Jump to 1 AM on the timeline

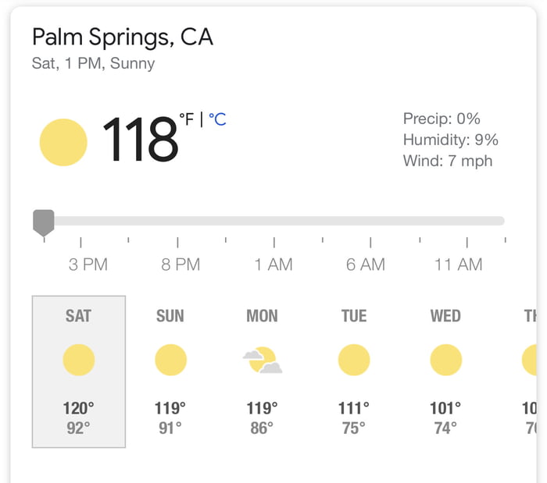click(x=273, y=265)
